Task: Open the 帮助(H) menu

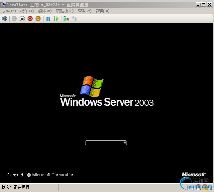Action: (103, 11)
